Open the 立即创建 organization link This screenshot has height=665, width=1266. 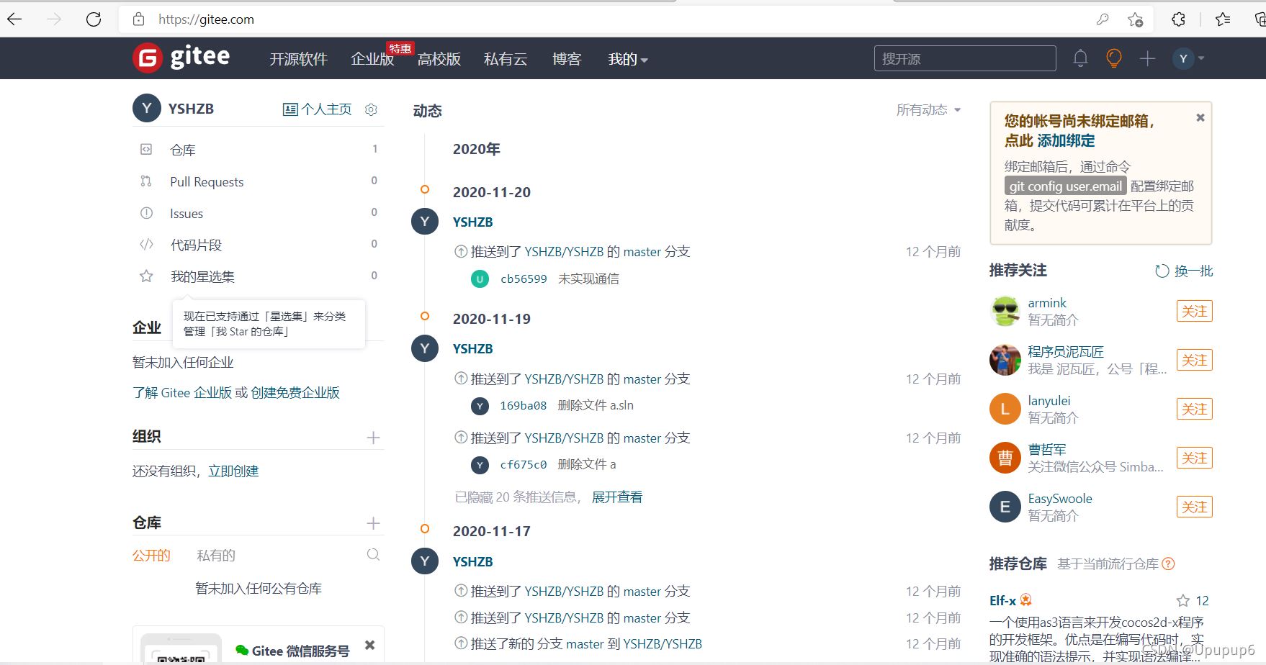233,471
